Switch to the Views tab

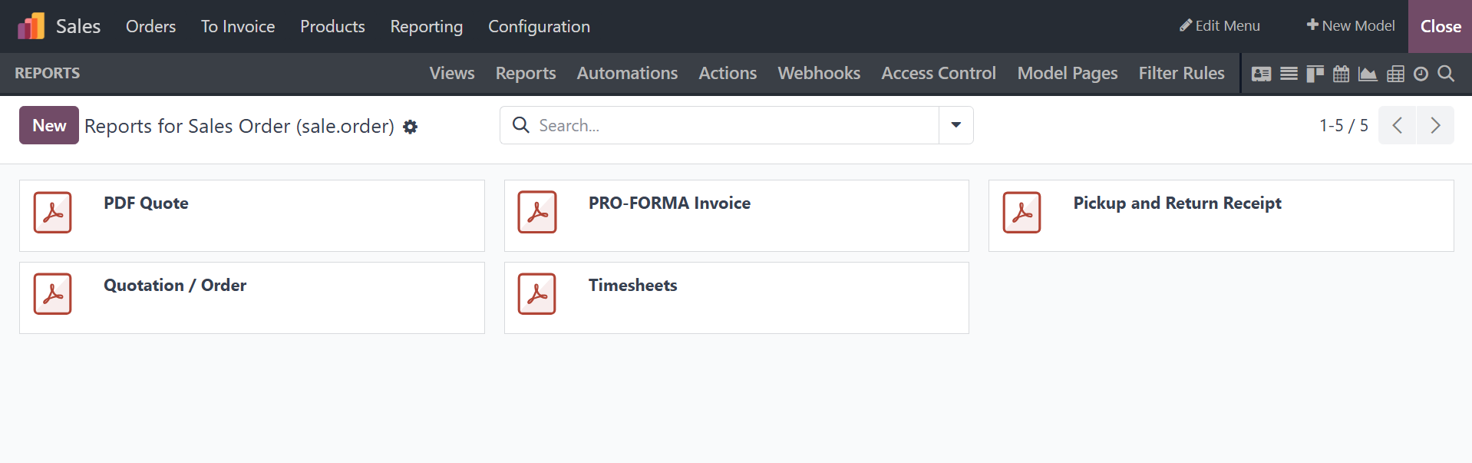point(452,73)
